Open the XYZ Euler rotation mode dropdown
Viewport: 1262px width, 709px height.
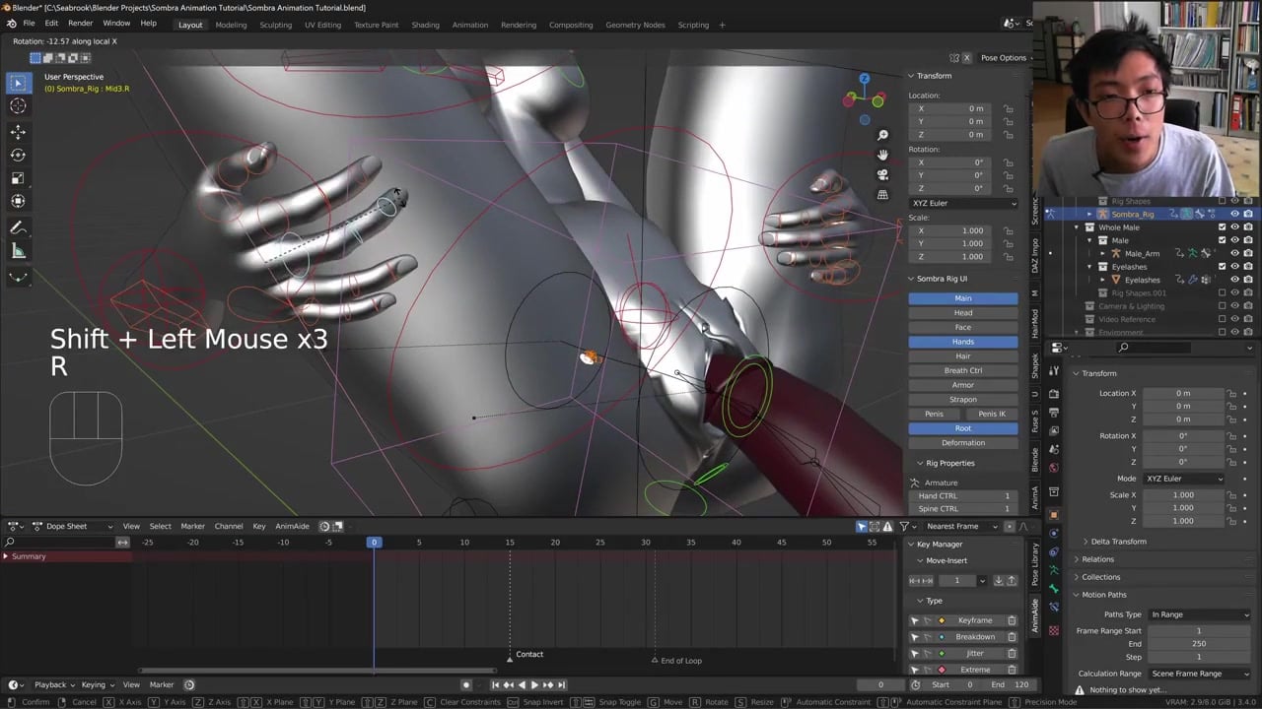pyautogui.click(x=962, y=203)
